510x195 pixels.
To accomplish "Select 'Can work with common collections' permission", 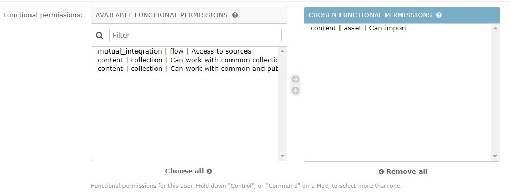I will click(x=188, y=60).
